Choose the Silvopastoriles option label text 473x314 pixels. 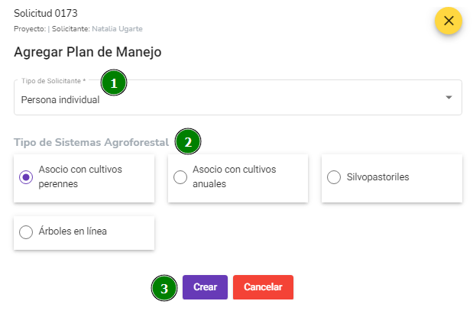[377, 177]
